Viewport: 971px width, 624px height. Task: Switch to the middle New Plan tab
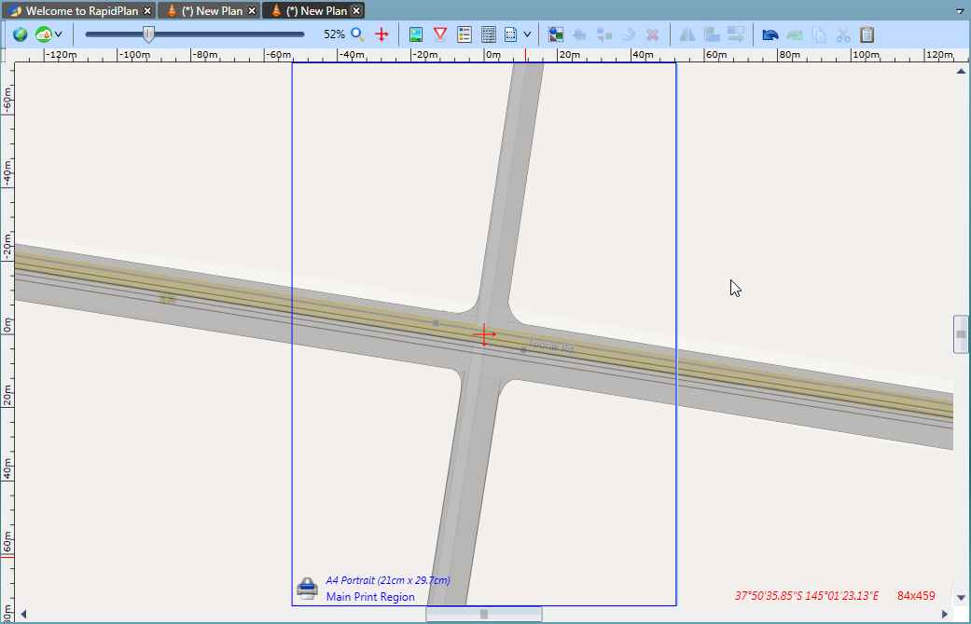coord(211,11)
